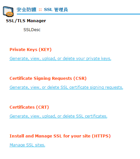Click the Private Keys section heading
The width and height of the screenshot is (140, 159).
pyautogui.click(x=30, y=50)
